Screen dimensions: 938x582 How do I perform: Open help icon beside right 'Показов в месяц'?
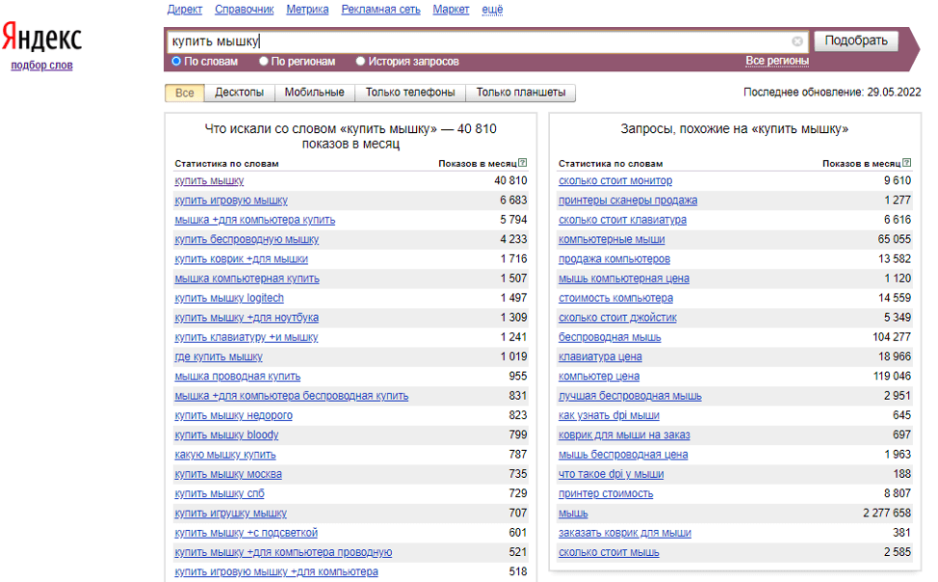(907, 162)
